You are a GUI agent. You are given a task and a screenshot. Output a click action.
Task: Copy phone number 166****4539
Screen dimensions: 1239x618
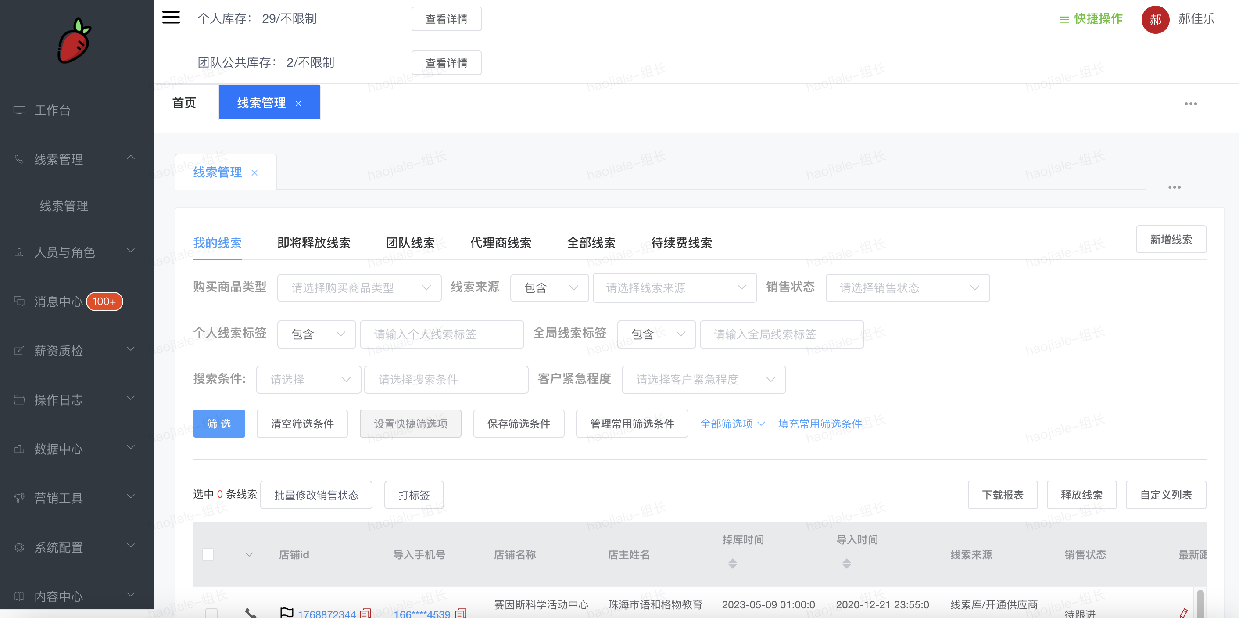[x=460, y=613]
